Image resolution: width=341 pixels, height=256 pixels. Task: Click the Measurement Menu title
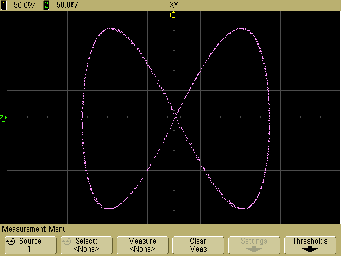pos(34,229)
